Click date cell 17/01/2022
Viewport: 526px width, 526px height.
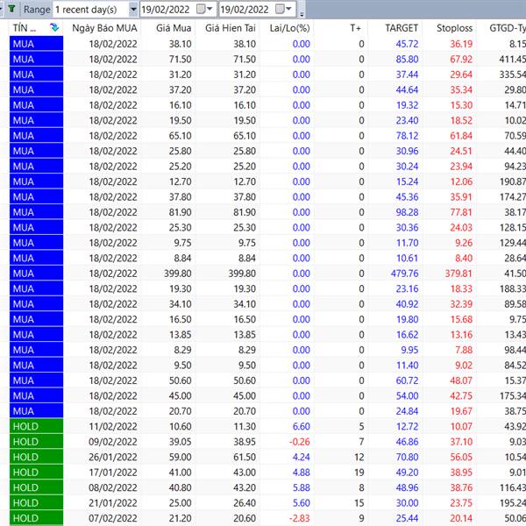pyautogui.click(x=113, y=473)
